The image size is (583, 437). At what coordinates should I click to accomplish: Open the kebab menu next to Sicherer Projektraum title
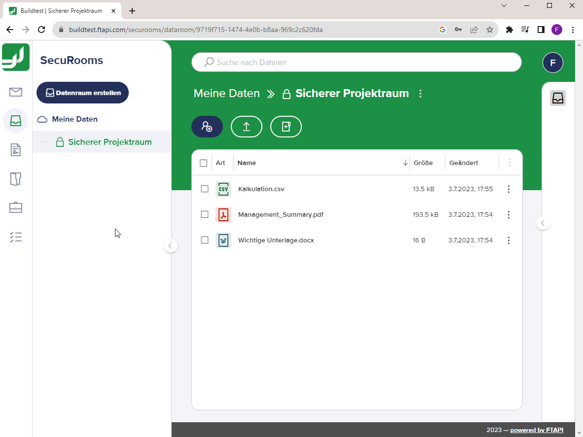coord(420,93)
